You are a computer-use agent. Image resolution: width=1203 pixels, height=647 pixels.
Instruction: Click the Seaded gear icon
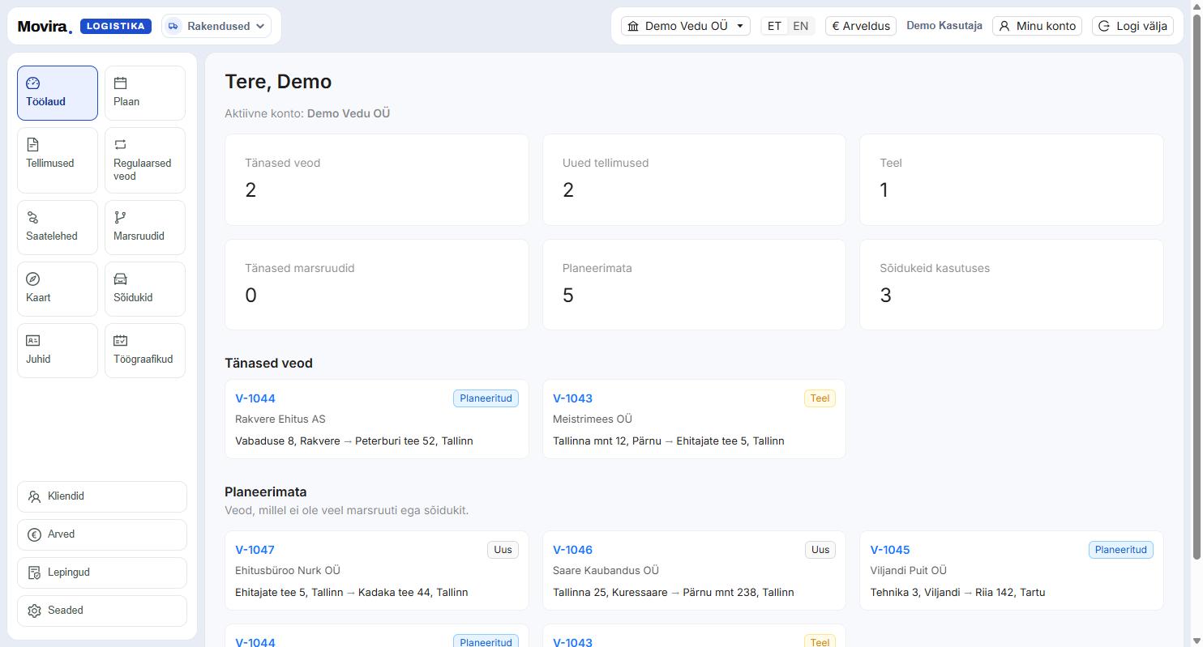[x=34, y=611]
